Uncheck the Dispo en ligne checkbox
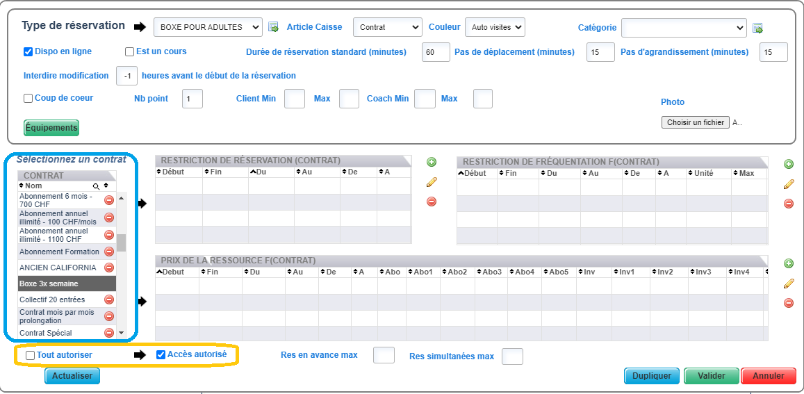 point(28,51)
